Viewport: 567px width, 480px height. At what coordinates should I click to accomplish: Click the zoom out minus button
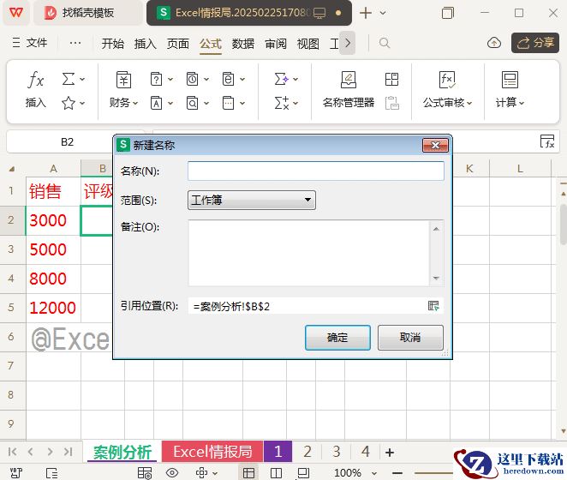pos(397,473)
